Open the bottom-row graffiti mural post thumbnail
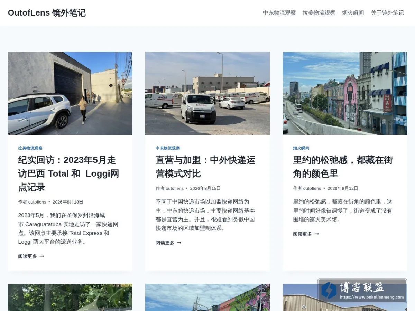 coord(207,297)
